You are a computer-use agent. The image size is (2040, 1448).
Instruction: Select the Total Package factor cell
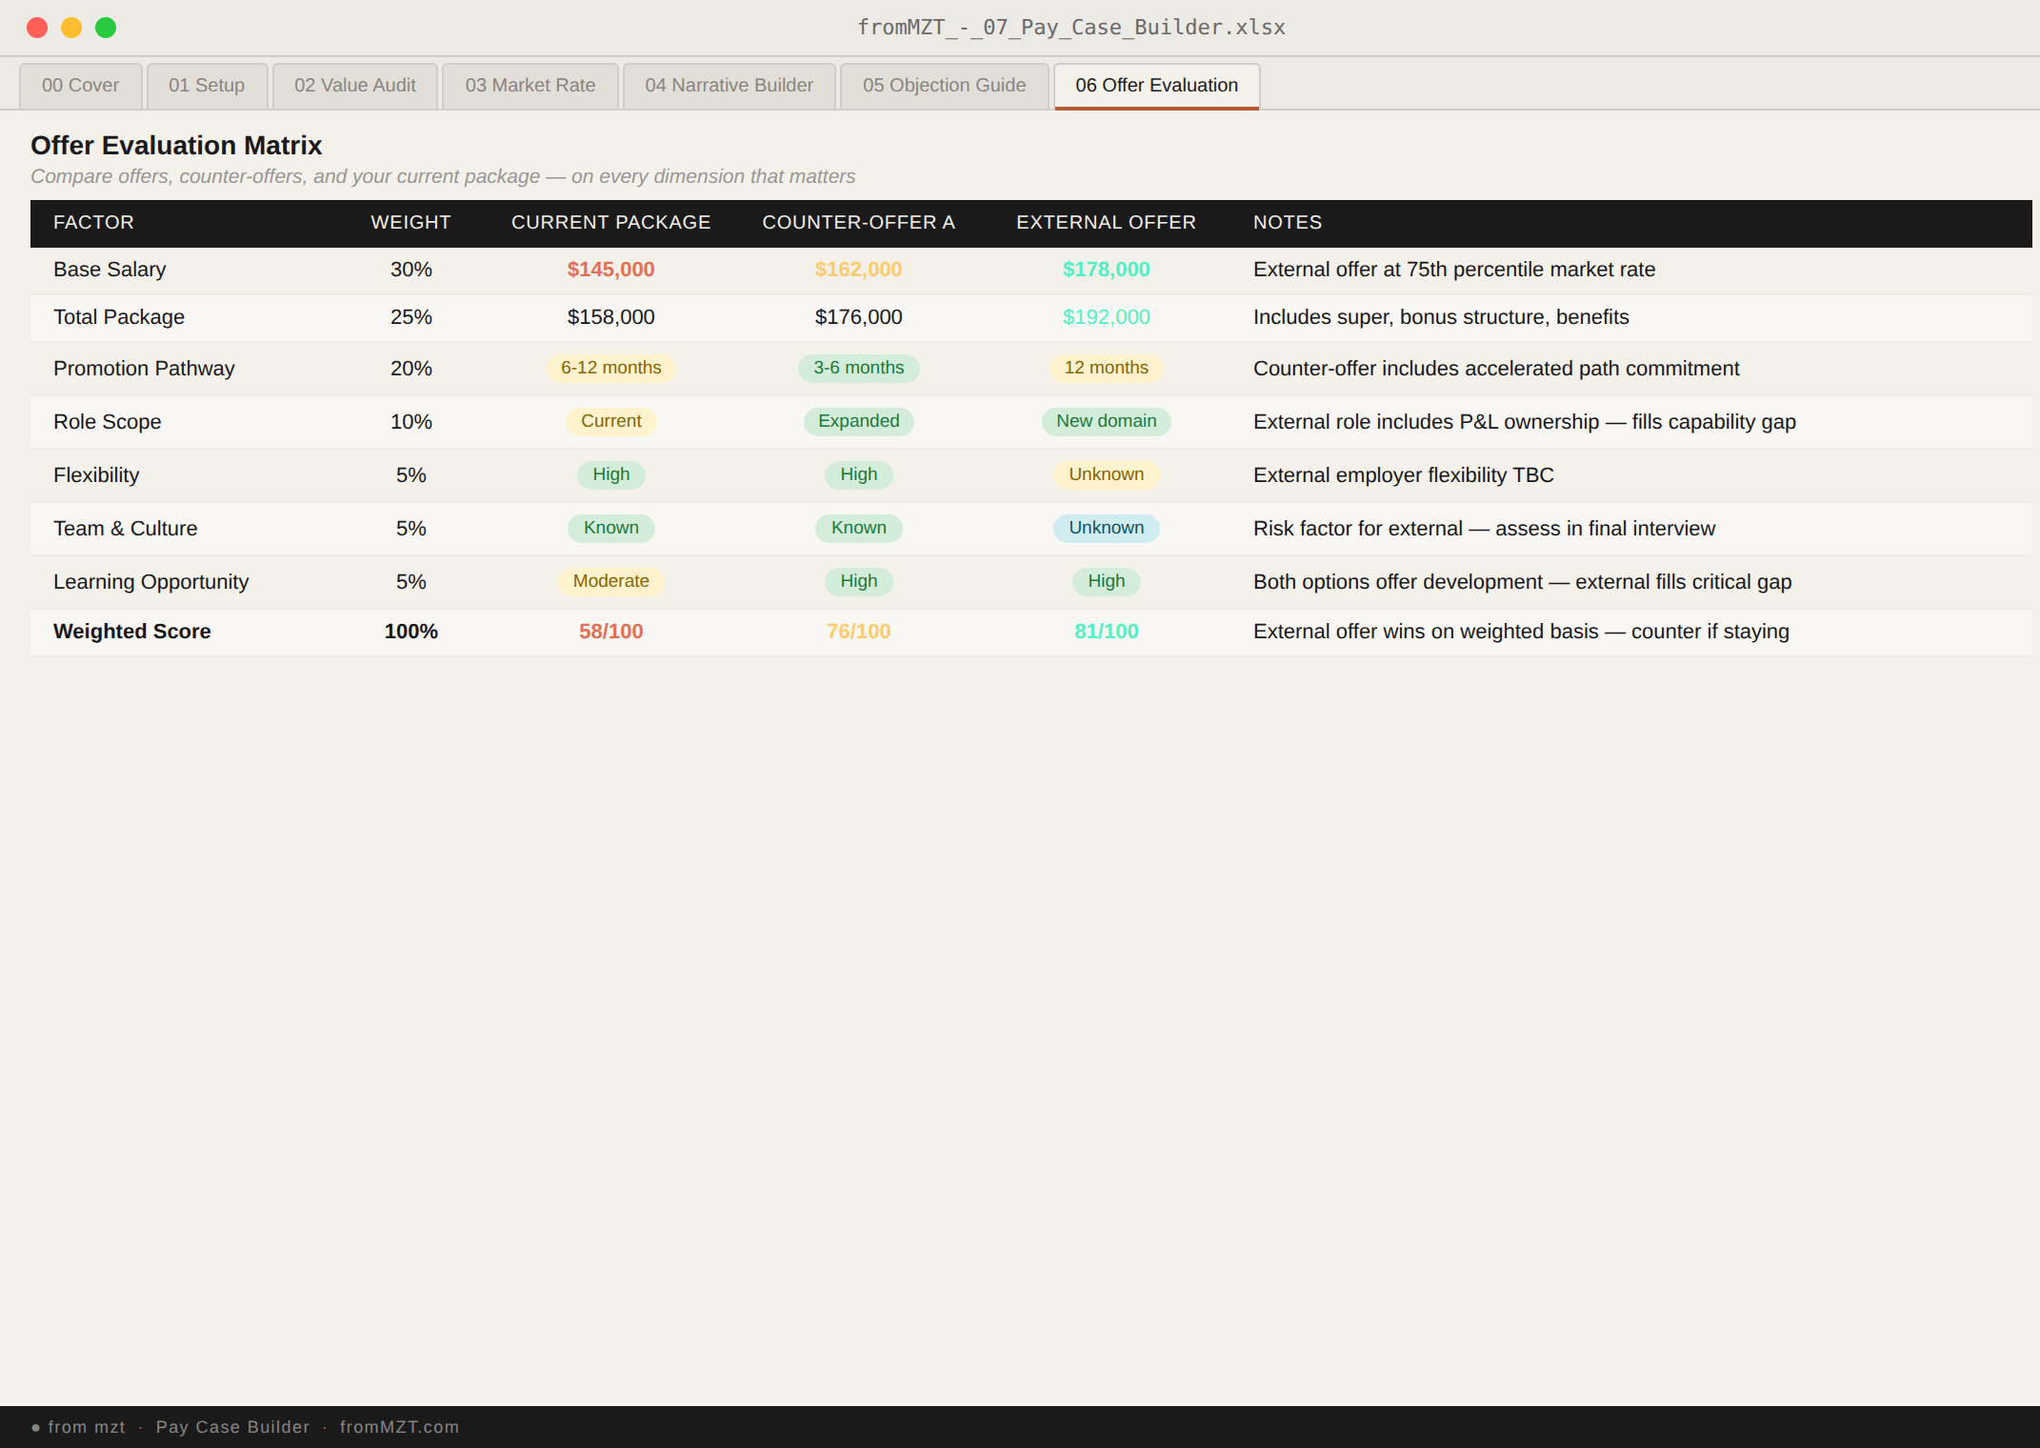click(x=119, y=317)
